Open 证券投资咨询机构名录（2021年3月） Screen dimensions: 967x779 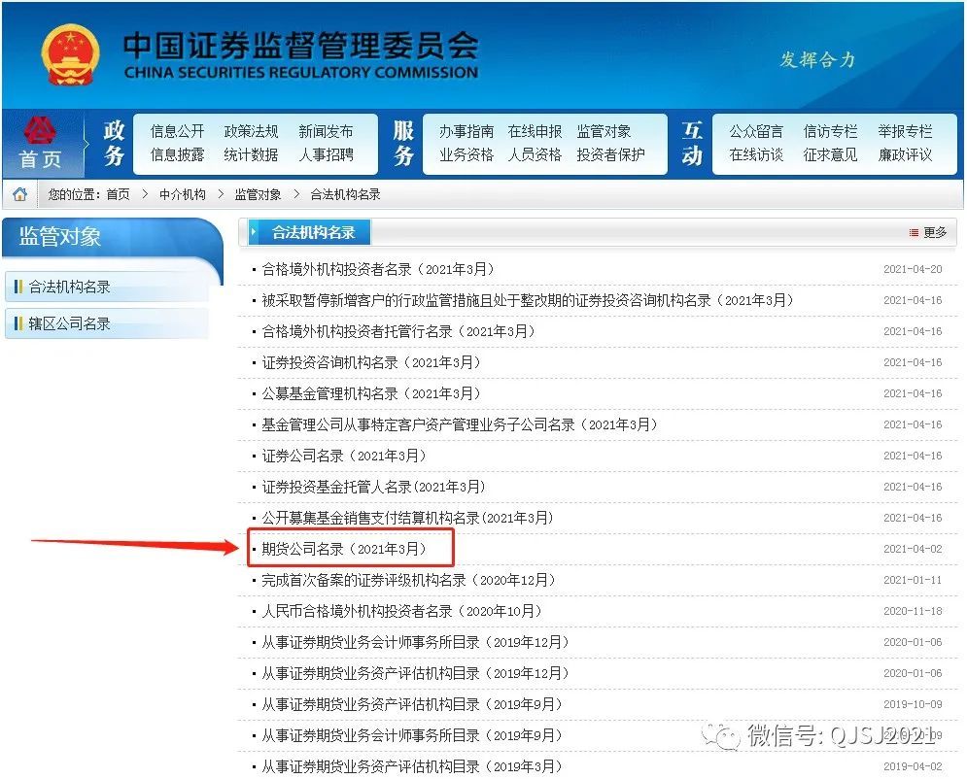pos(371,362)
